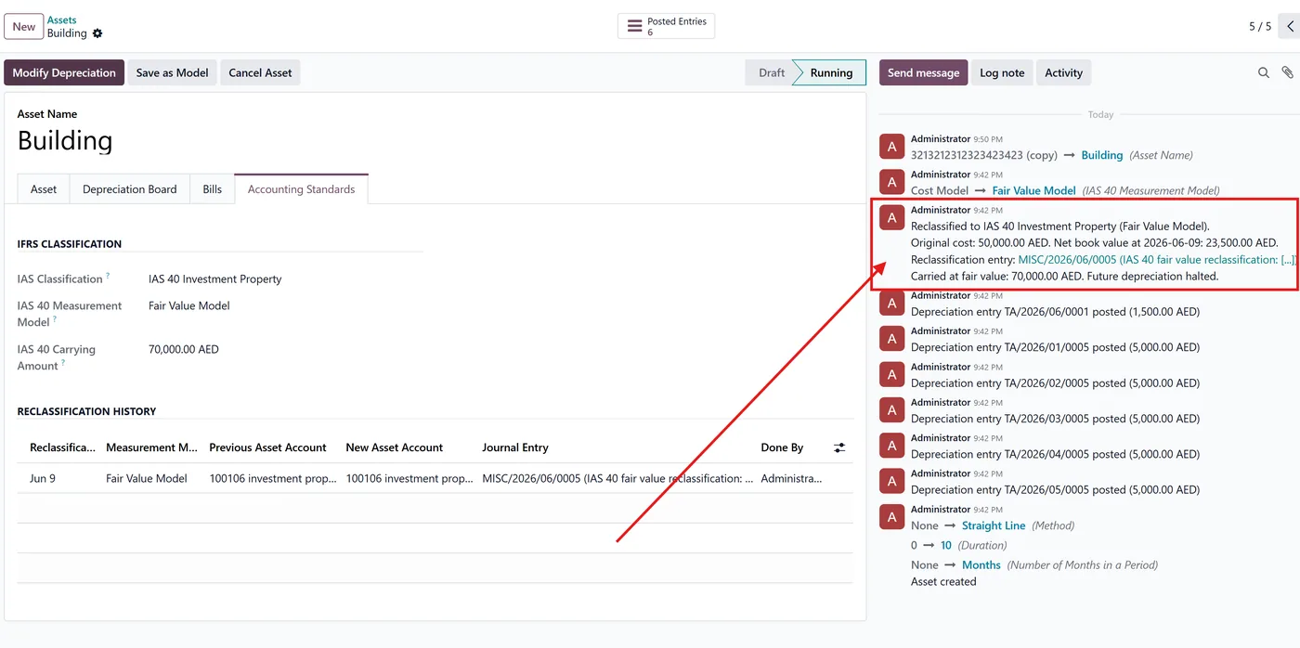Screen dimensions: 1300x648
Task: Attach a file using the paperclip icon
Action: pos(1287,72)
